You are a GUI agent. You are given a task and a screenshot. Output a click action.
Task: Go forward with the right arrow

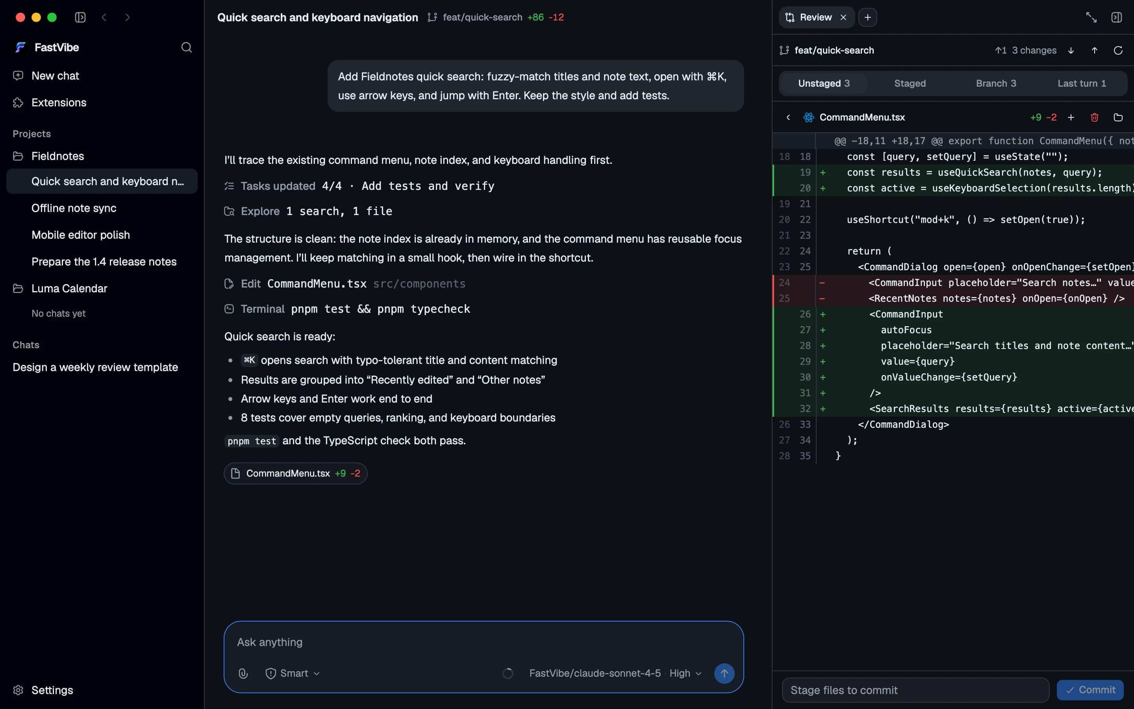[128, 17]
